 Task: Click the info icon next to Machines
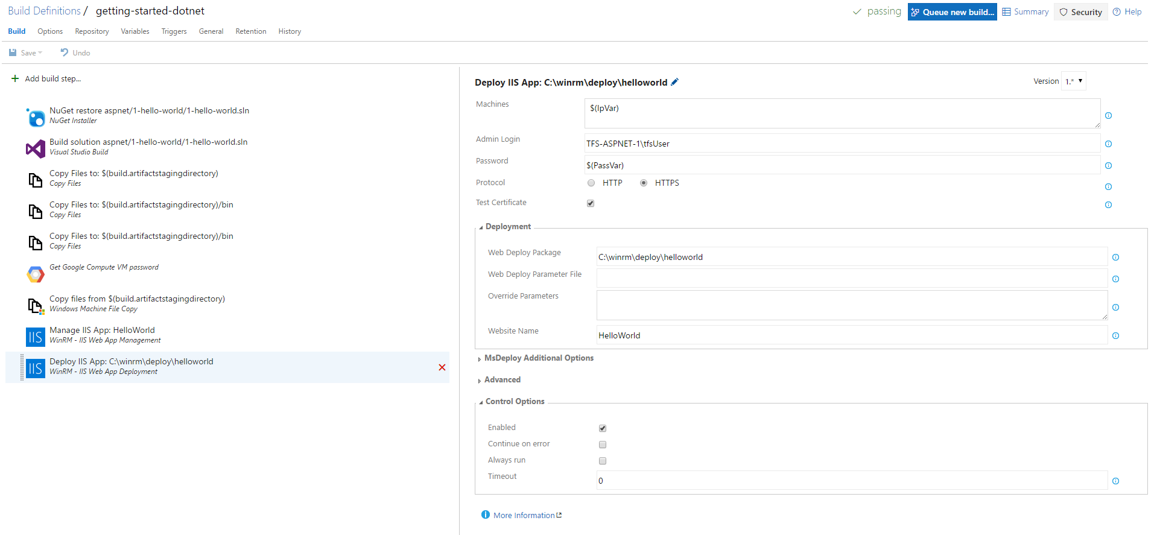(x=1108, y=116)
